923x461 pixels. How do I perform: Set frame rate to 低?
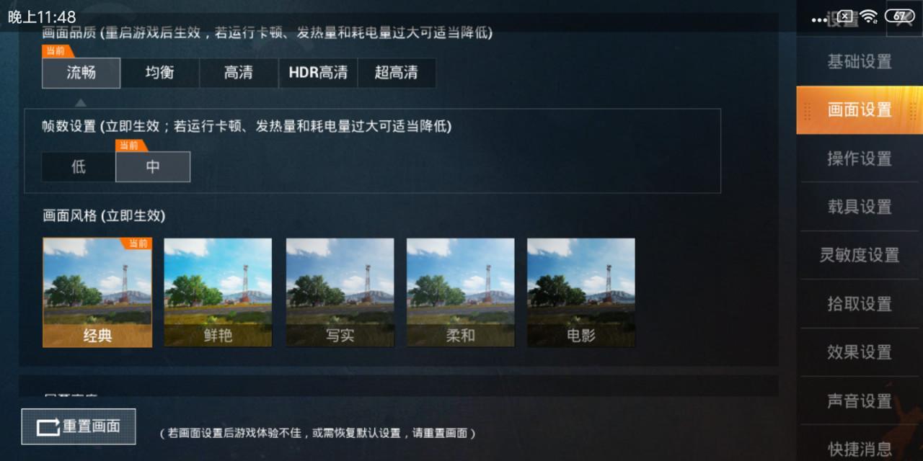[79, 166]
